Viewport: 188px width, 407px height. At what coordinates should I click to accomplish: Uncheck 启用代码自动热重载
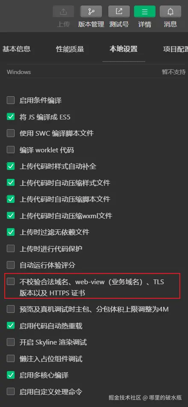[11, 326]
